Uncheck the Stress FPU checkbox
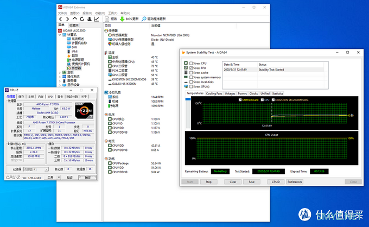The height and width of the screenshot is (227, 369). [191, 68]
